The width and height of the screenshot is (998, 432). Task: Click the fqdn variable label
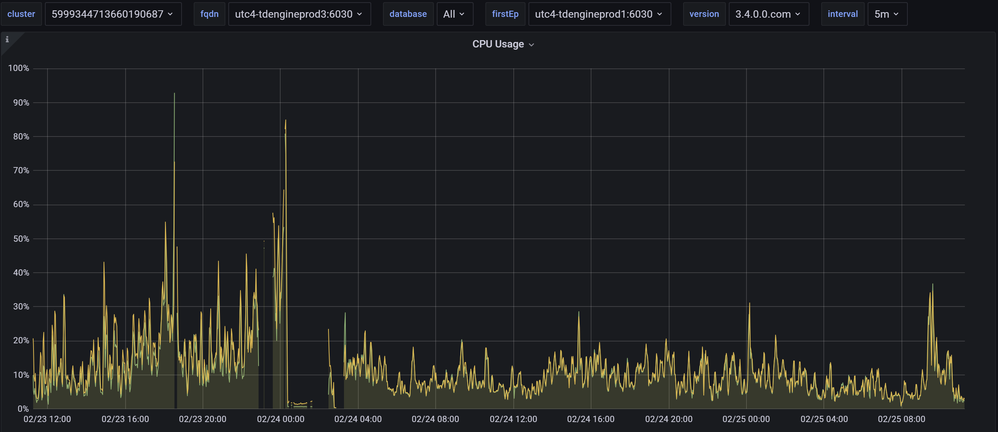[209, 14]
